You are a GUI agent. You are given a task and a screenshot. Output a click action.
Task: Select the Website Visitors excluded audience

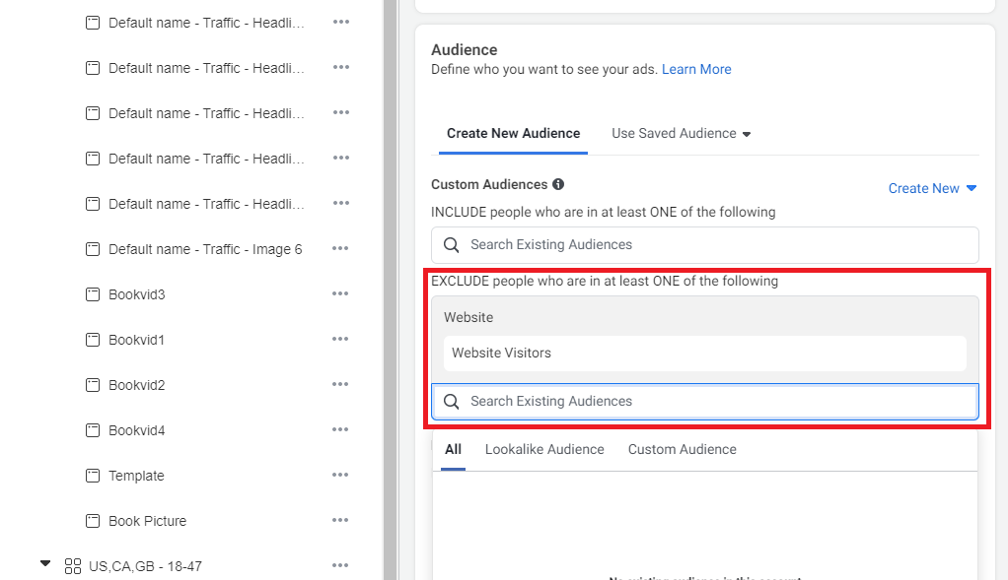click(705, 353)
